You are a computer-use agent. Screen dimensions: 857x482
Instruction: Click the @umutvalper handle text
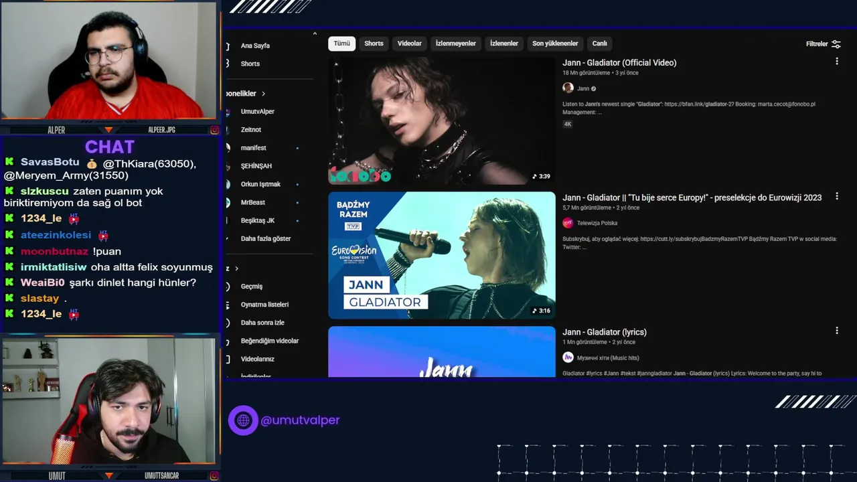click(x=300, y=420)
